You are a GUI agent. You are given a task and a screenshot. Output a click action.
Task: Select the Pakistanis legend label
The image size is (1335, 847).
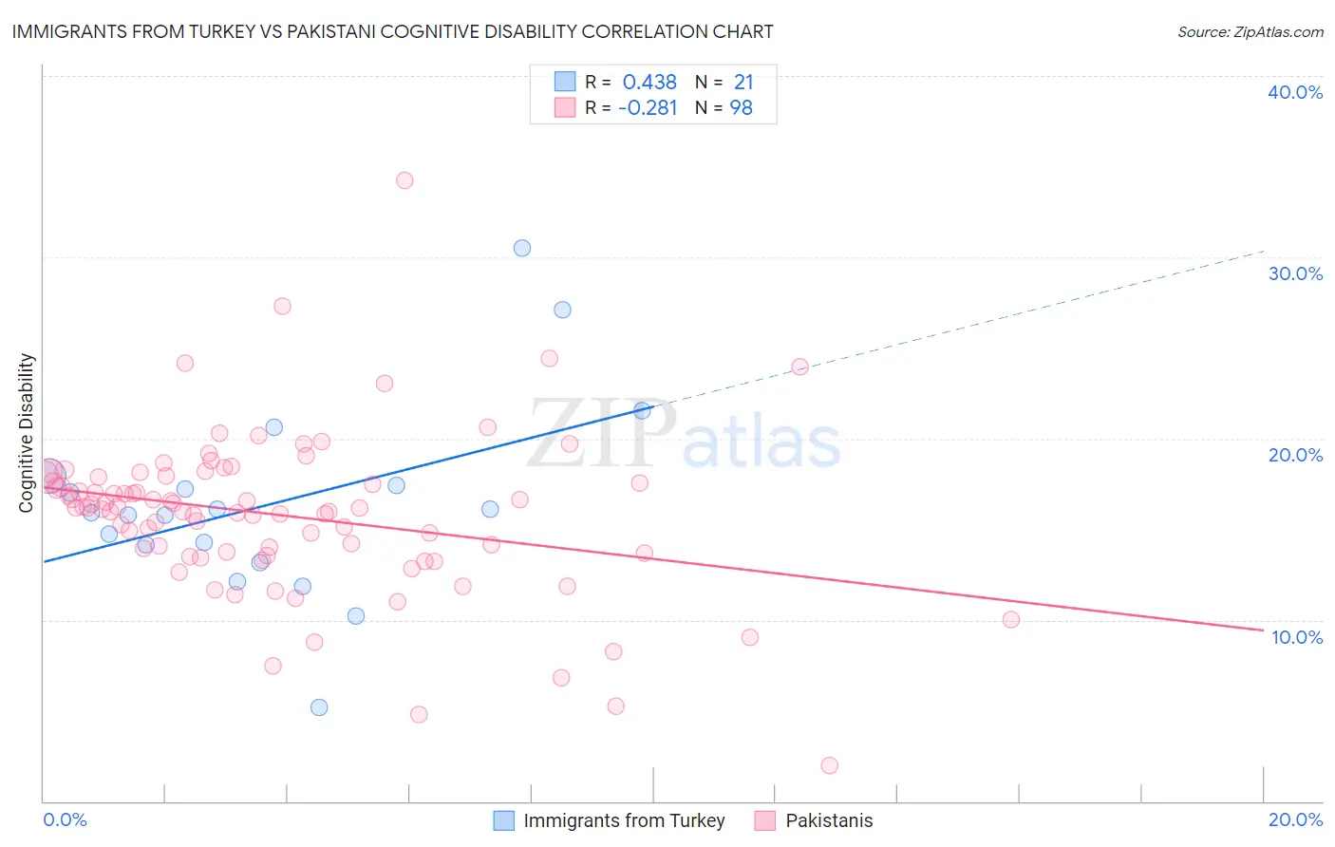[x=829, y=820]
